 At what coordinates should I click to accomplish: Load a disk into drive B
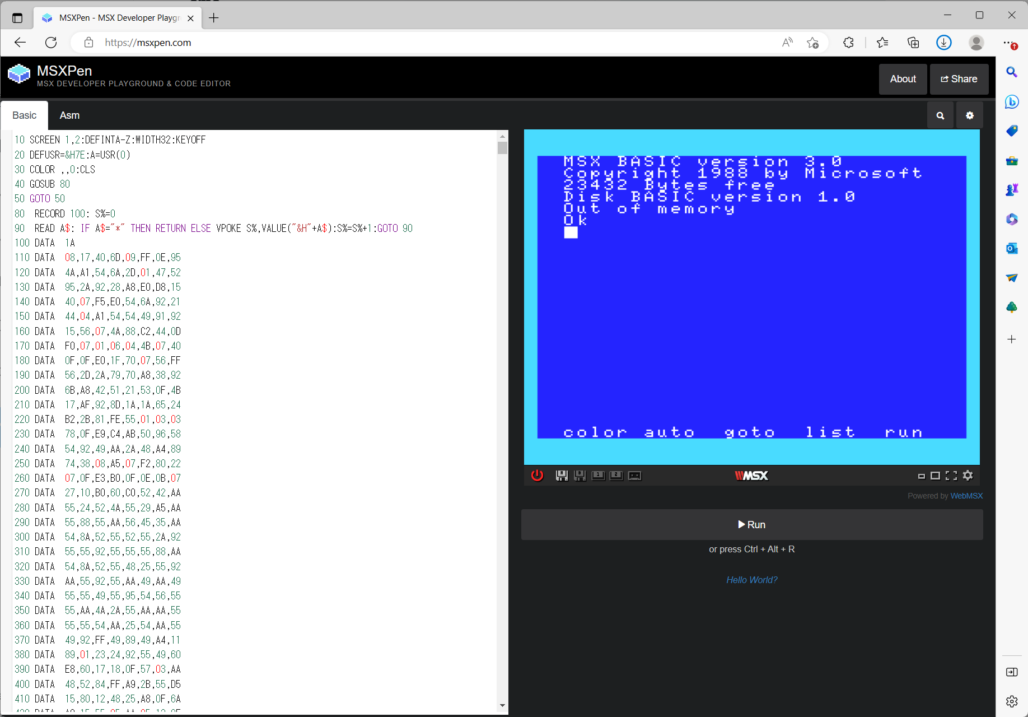coord(580,476)
